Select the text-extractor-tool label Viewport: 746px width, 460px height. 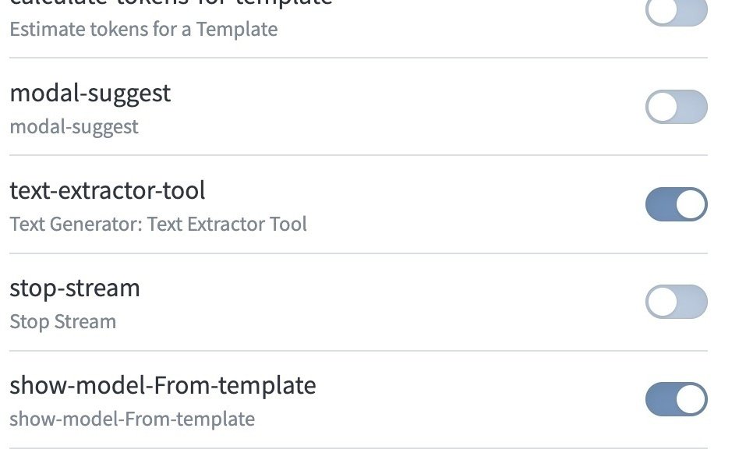click(108, 191)
